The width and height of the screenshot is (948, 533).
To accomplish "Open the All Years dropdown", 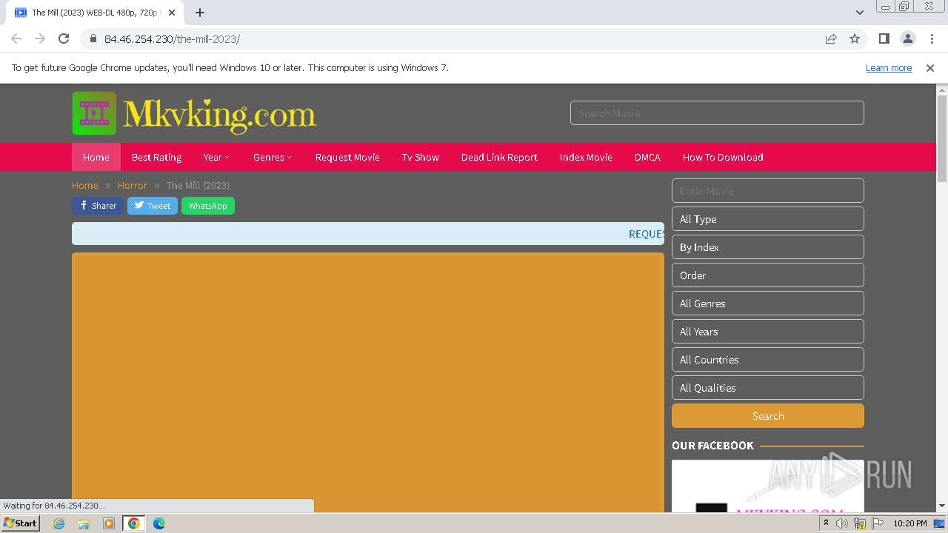I will [x=768, y=332].
